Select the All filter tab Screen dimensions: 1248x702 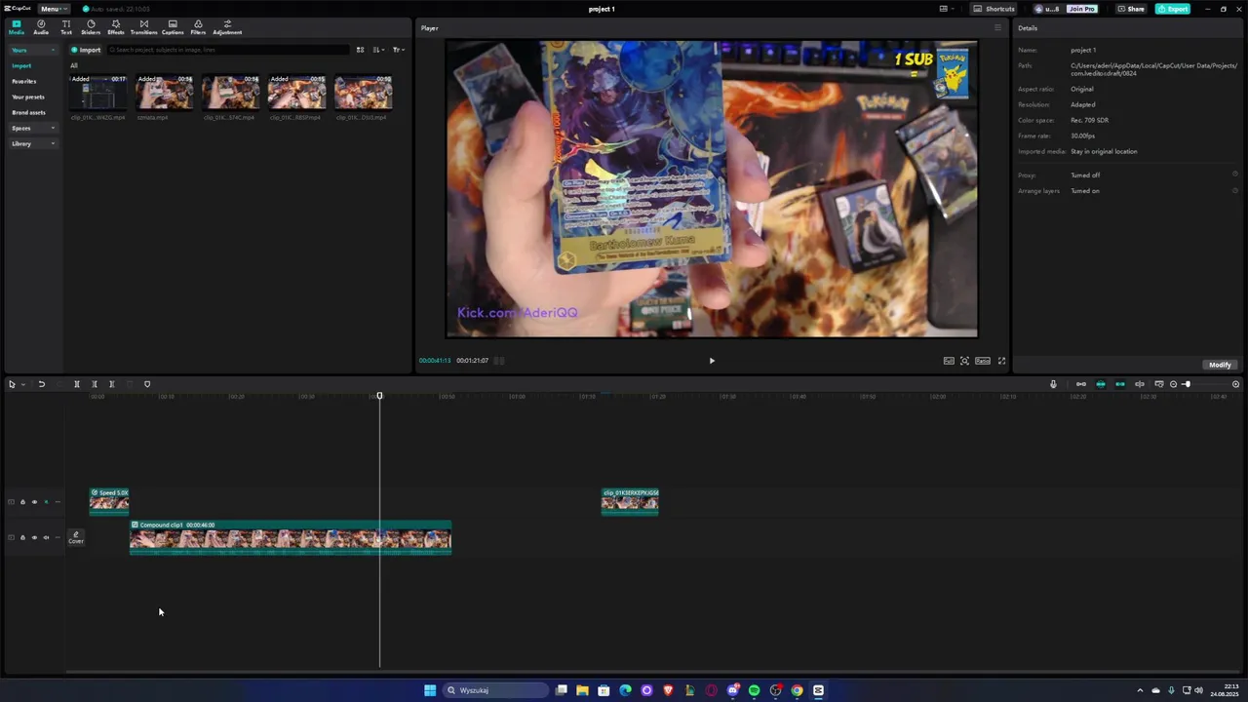73,65
